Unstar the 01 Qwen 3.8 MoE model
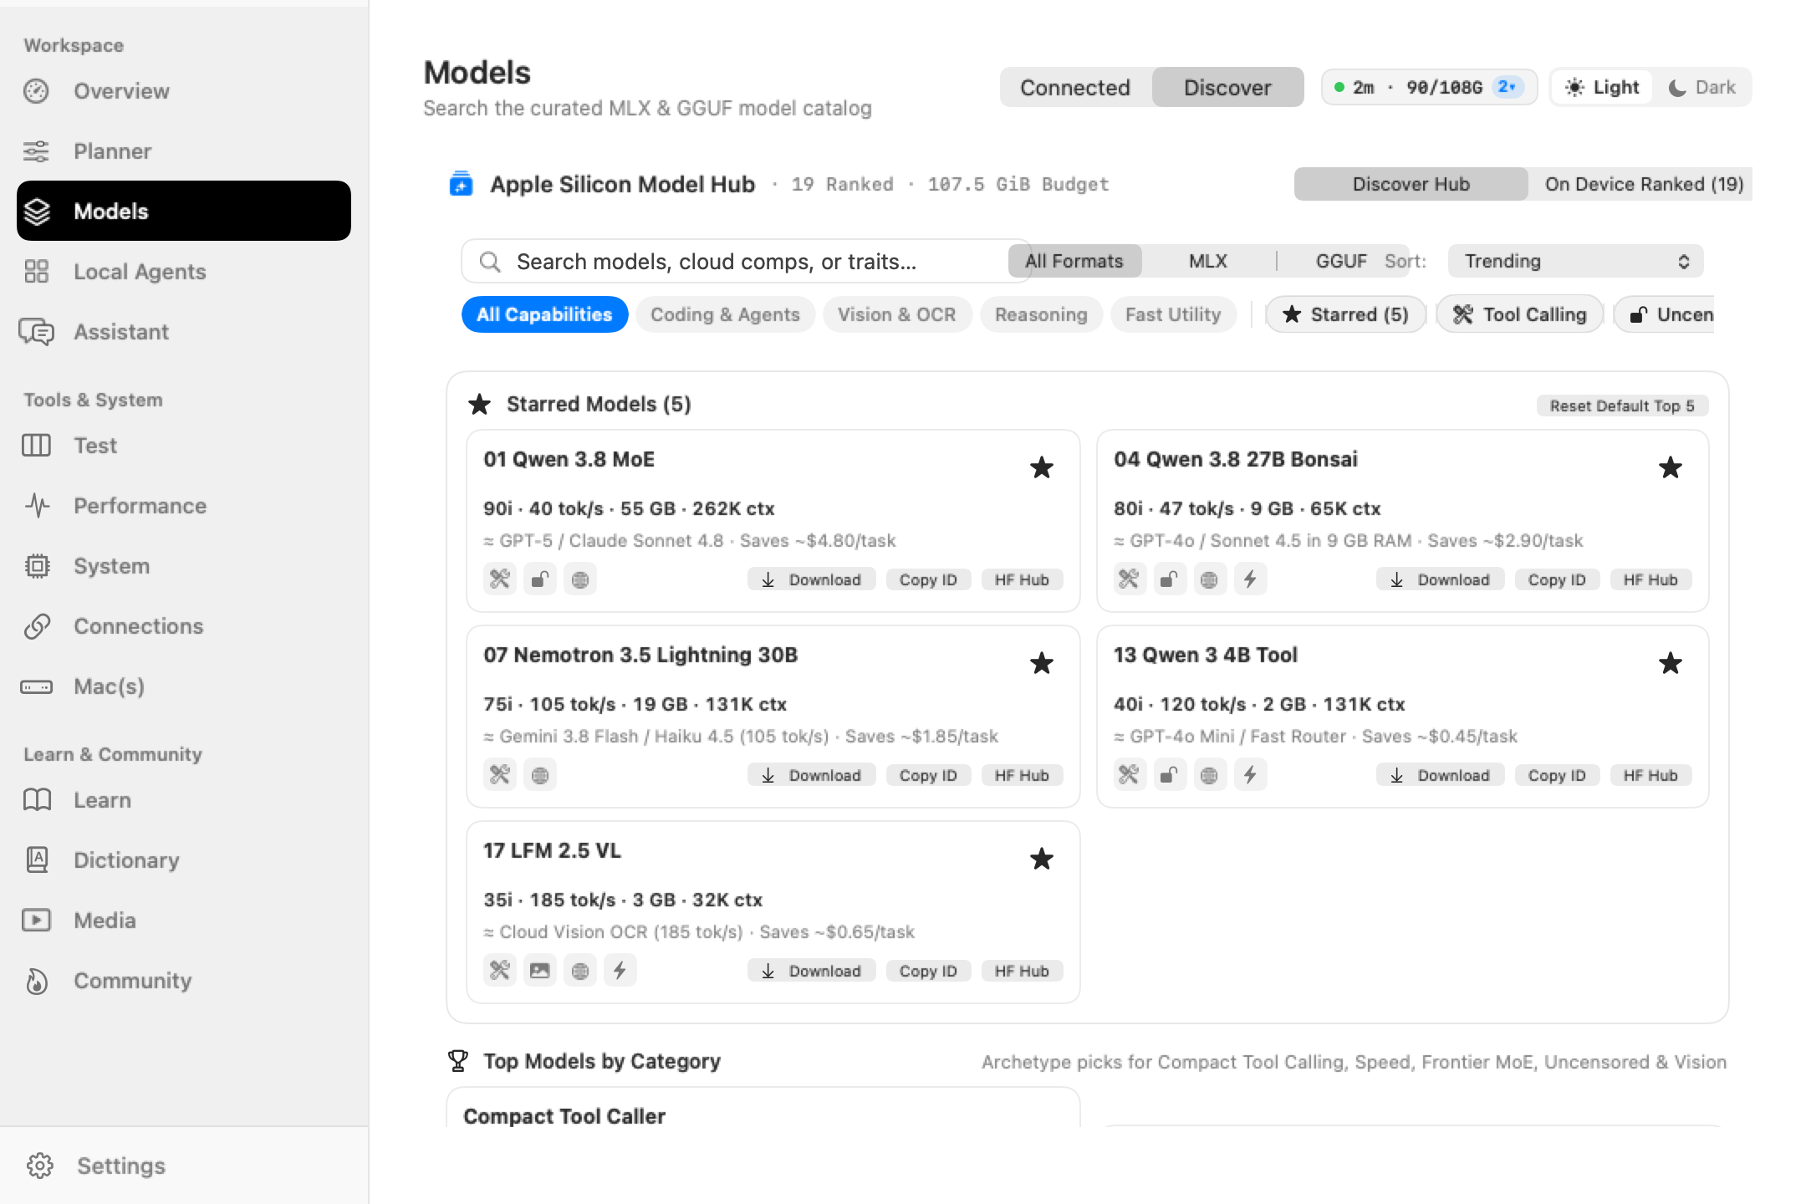This screenshot has height=1204, width=1806. pos(1041,467)
